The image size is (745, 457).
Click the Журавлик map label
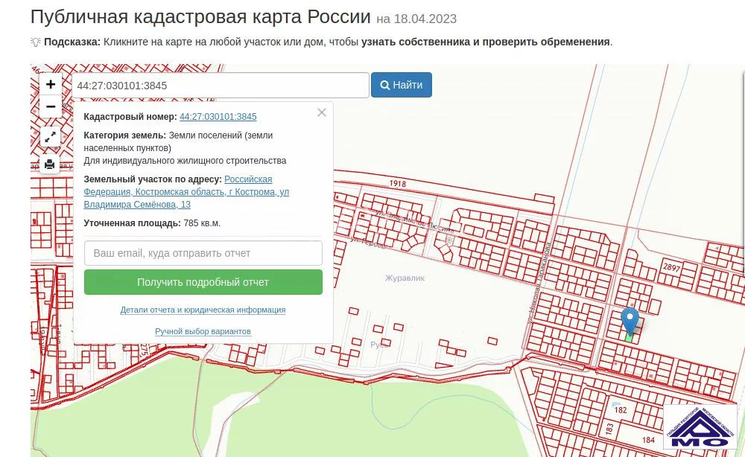405,278
